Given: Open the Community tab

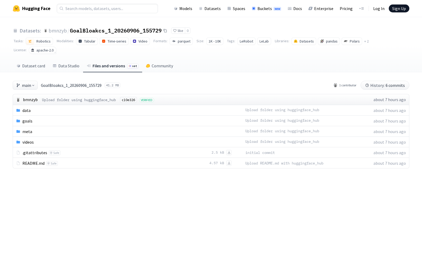Looking at the screenshot, I should (x=160, y=66).
